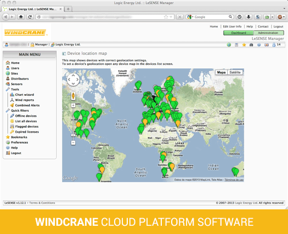Image resolution: width=288 pixels, height=234 pixels.
Task: Select Mapa map view
Action: [221, 72]
